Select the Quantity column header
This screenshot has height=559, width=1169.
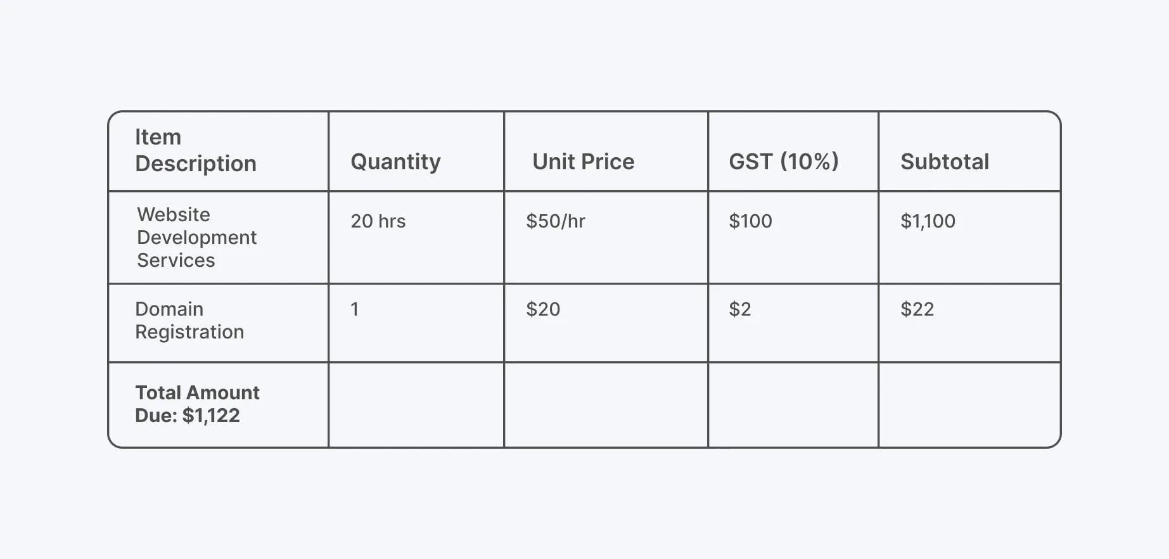coord(395,162)
